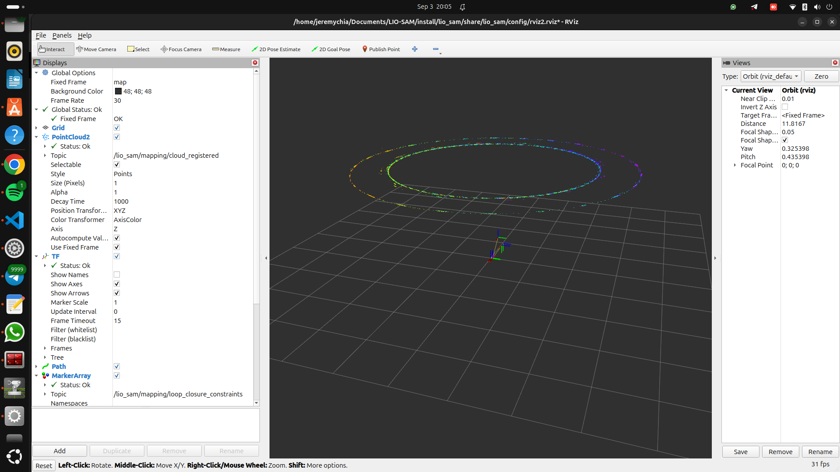Click the Background Color swatch
The height and width of the screenshot is (472, 840).
[118, 91]
